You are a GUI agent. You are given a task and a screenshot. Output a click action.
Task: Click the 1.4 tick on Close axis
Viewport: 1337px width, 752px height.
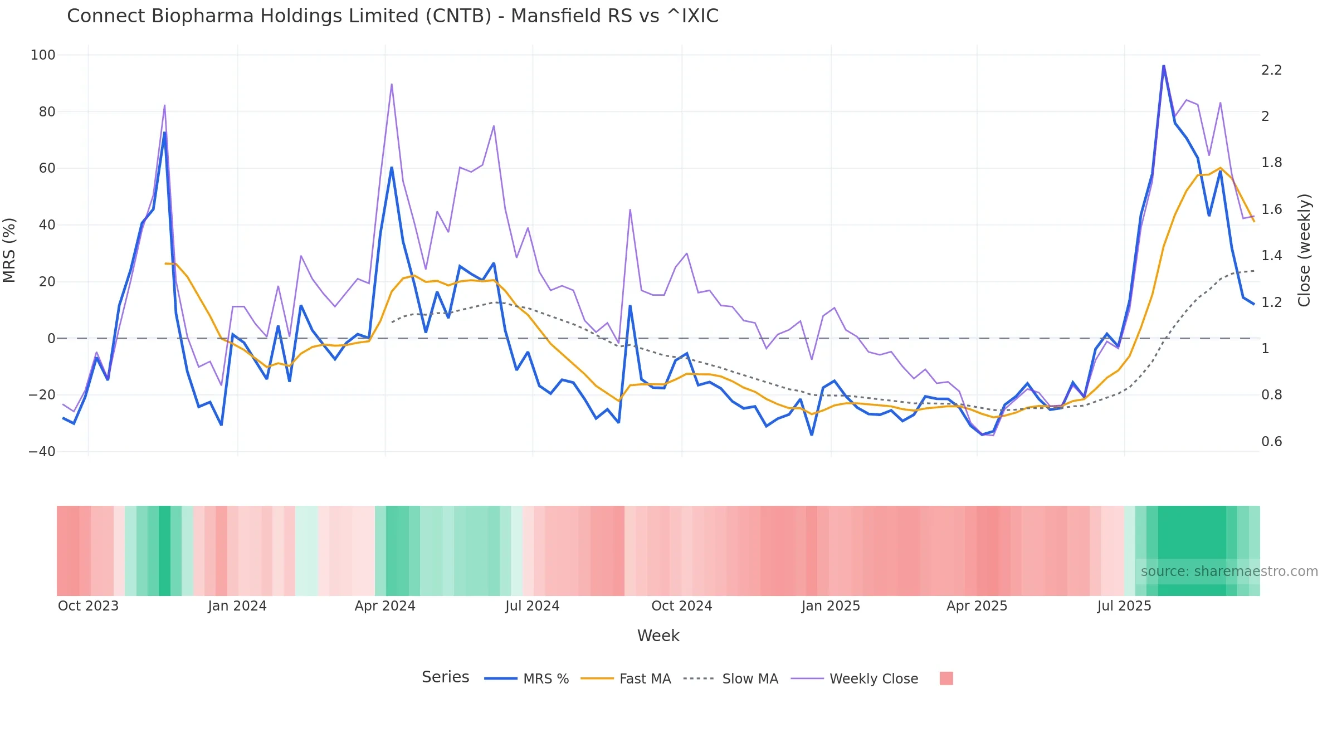coord(1272,256)
